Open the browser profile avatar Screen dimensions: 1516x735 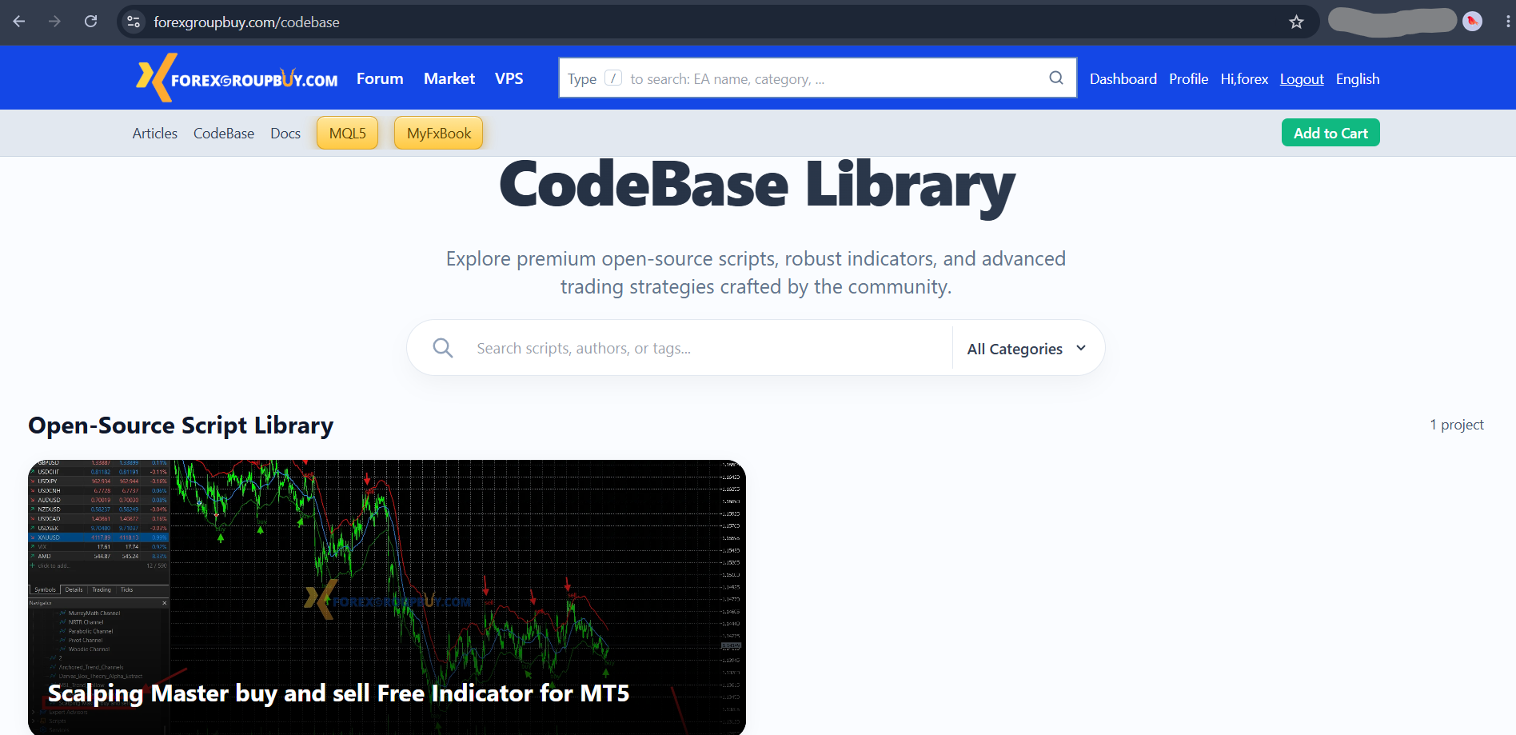coord(1472,22)
